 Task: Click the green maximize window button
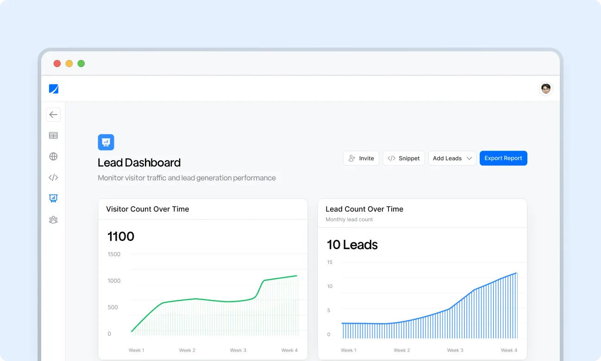[81, 64]
